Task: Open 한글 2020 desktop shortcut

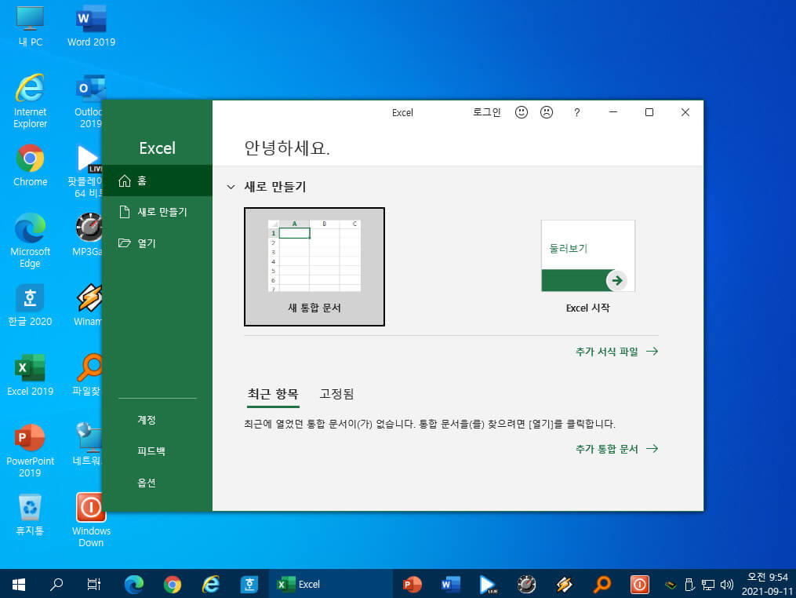Action: 30,305
